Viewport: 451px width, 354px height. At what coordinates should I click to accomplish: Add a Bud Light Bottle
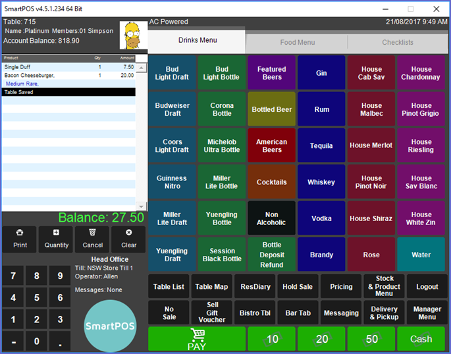click(222, 73)
